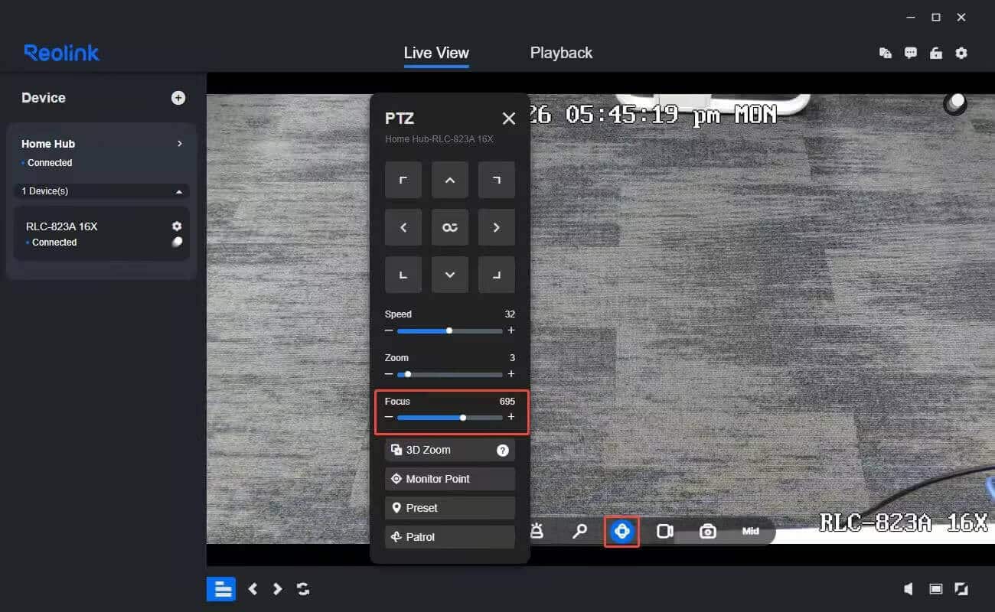Screen dimensions: 995x612
Task: Open the view layout selector
Action: coord(221,588)
